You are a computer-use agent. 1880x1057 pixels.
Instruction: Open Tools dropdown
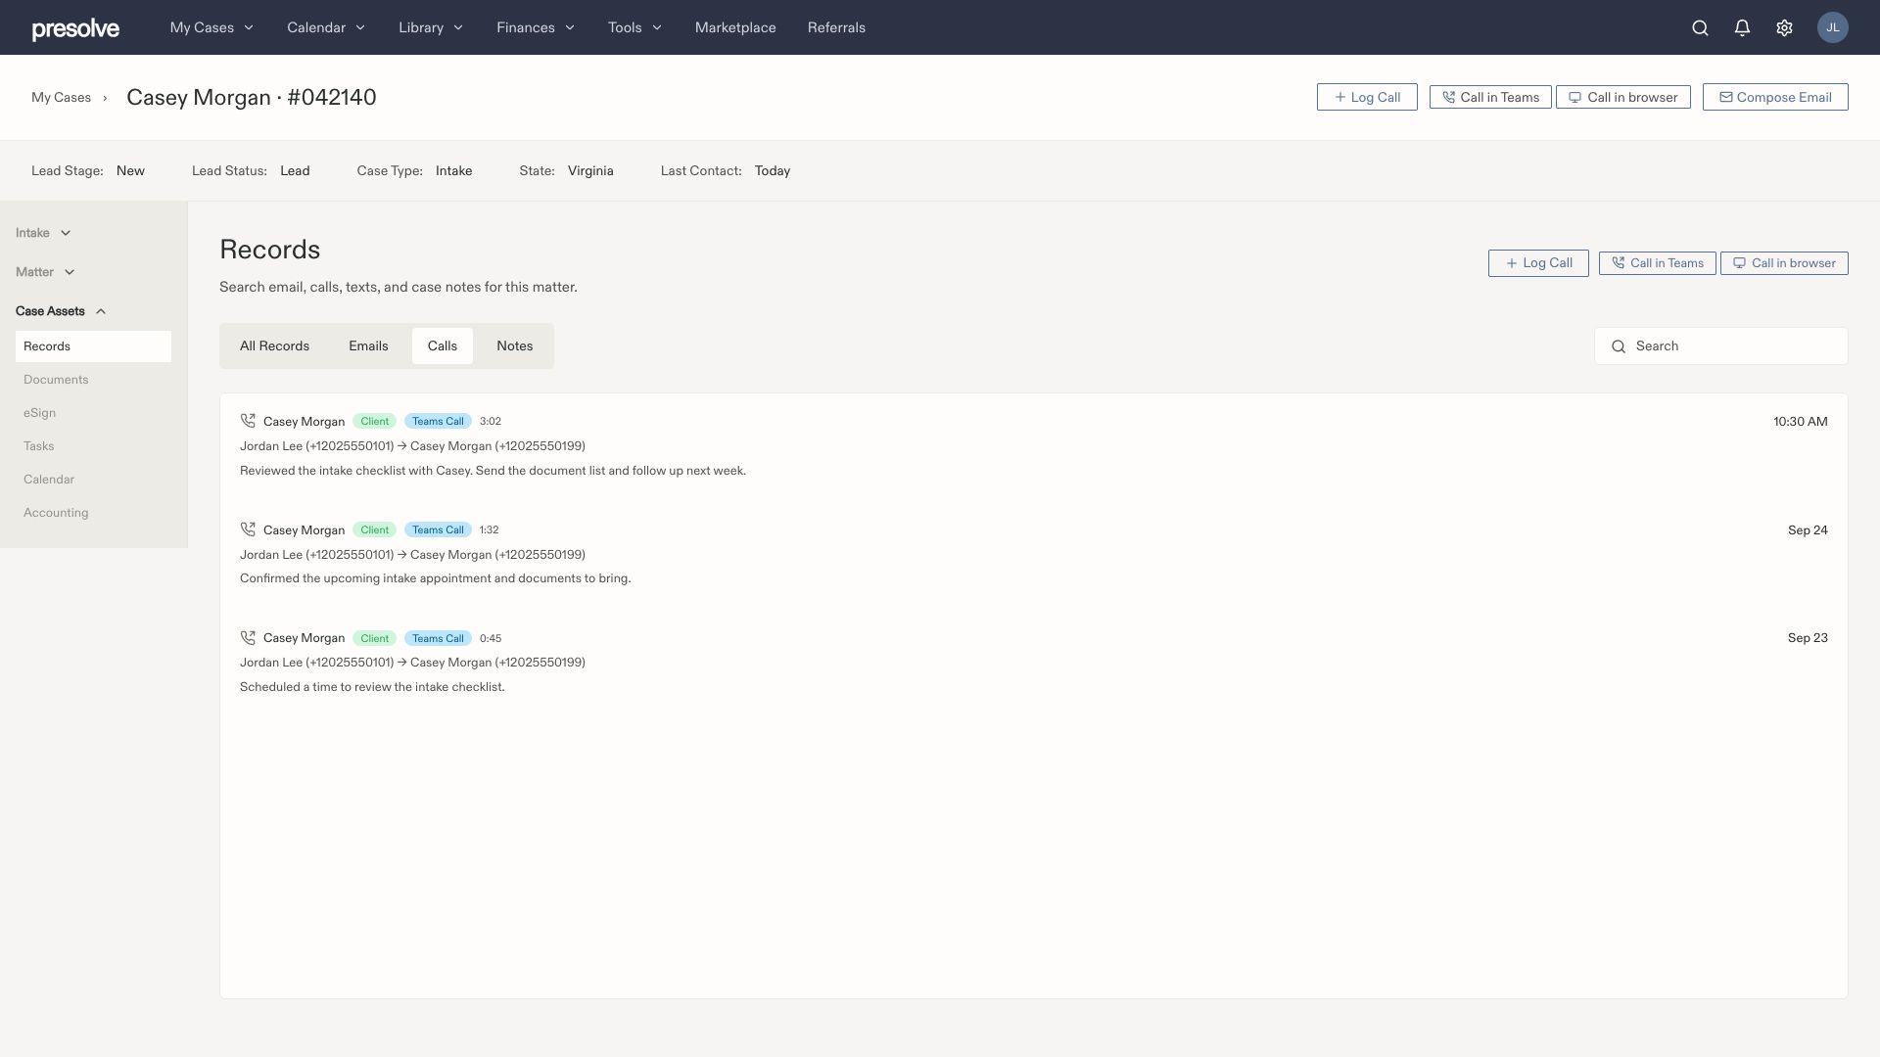click(x=634, y=27)
